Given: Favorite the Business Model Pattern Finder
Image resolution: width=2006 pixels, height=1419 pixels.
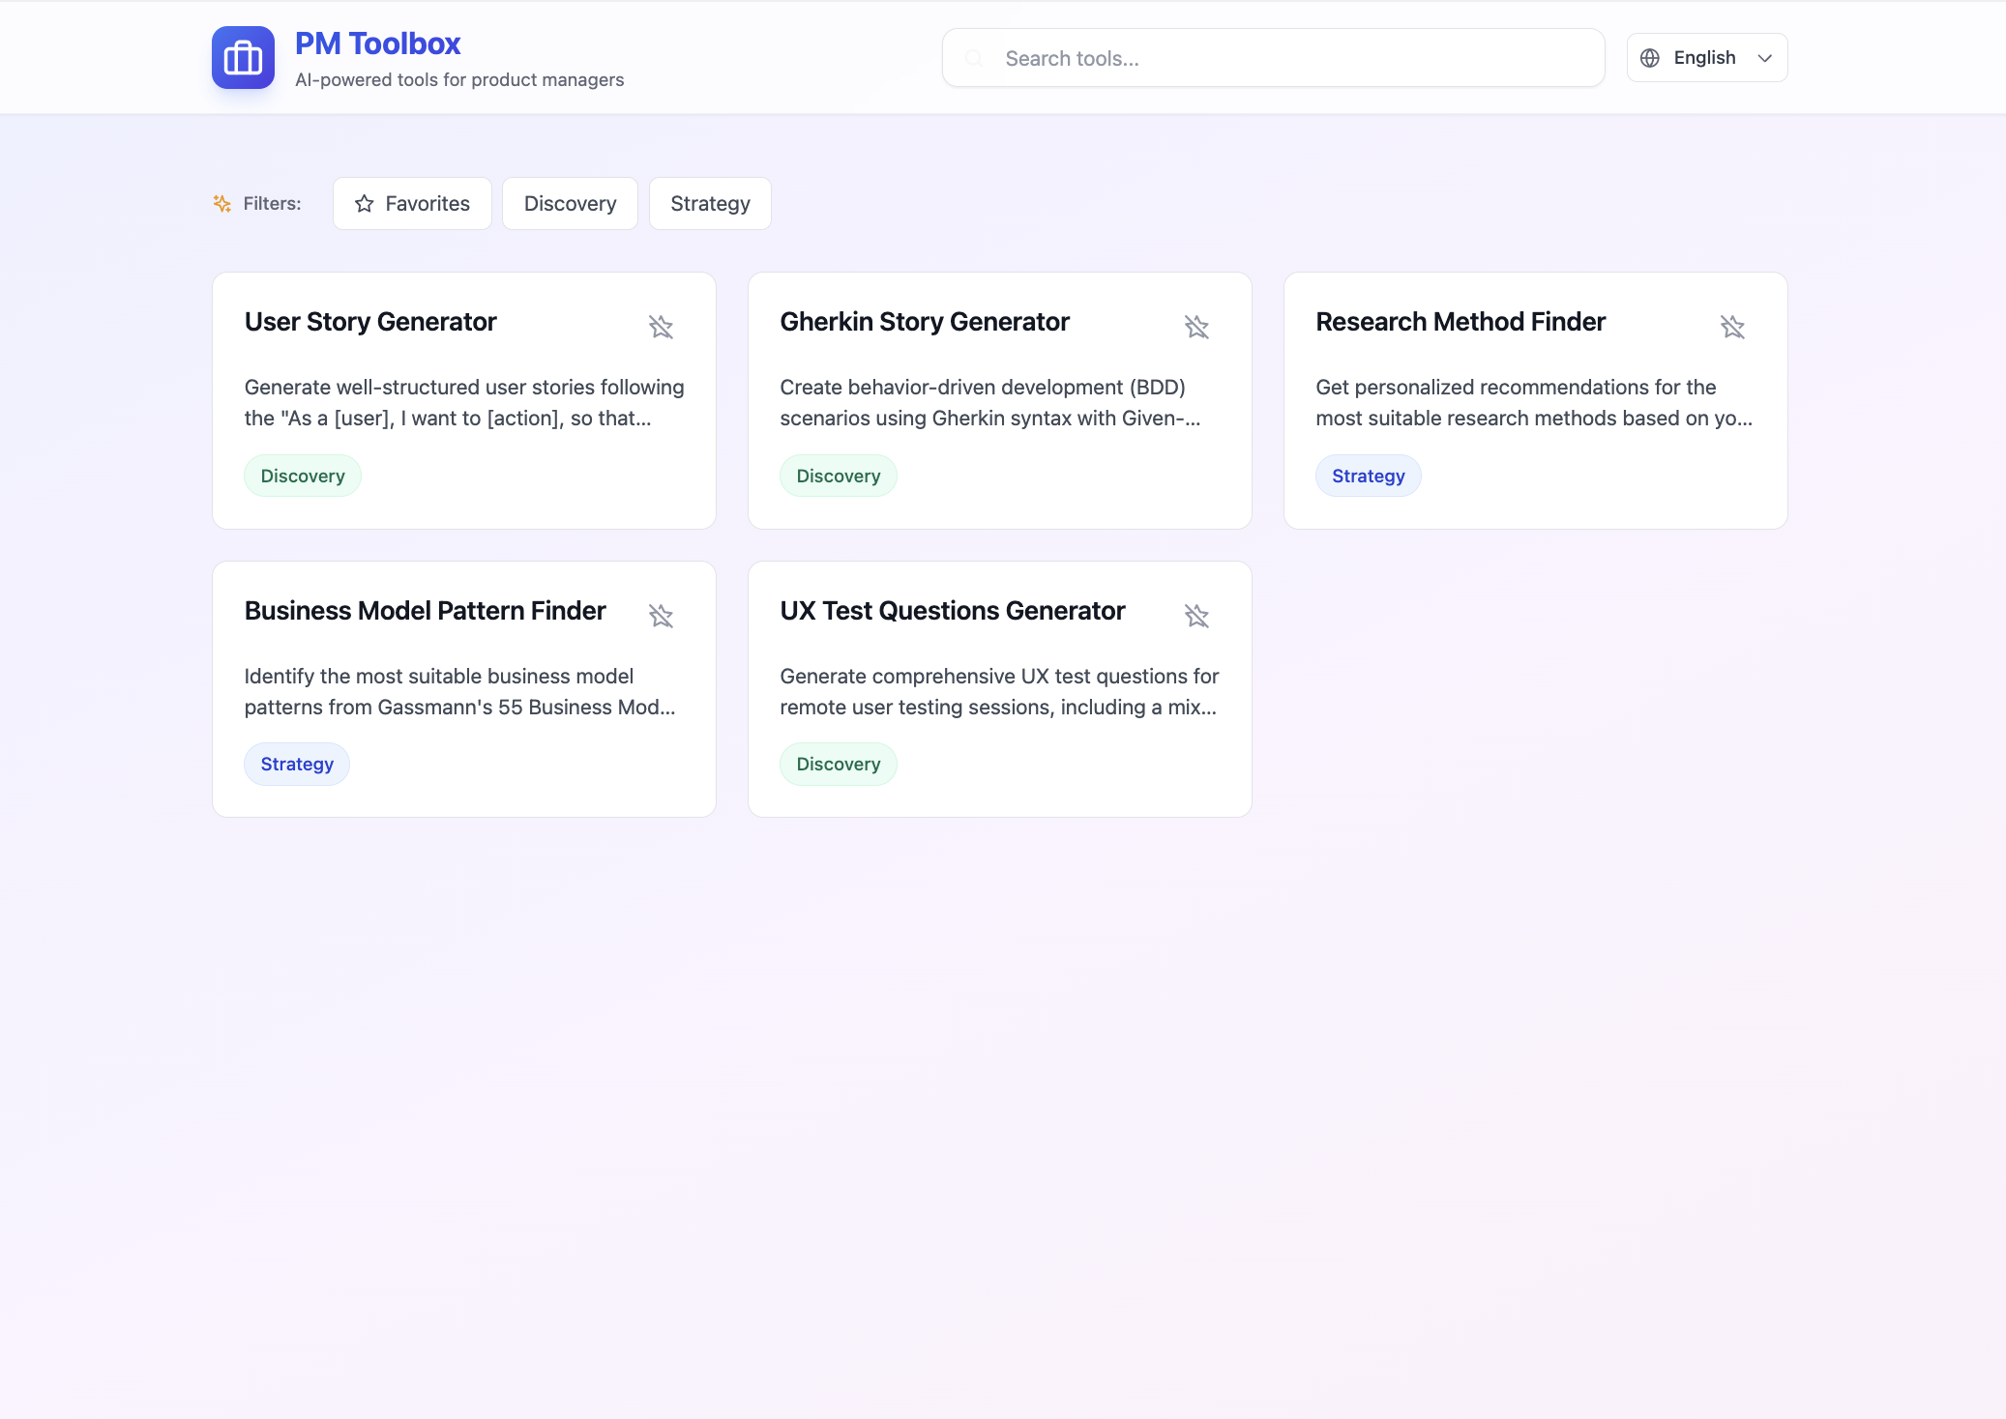Looking at the screenshot, I should 661,616.
